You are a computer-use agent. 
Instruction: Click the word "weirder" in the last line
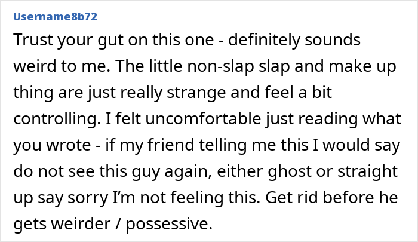81,223
